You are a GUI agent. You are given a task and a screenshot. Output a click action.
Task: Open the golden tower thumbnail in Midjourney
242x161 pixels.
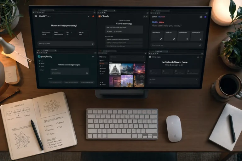139,81
